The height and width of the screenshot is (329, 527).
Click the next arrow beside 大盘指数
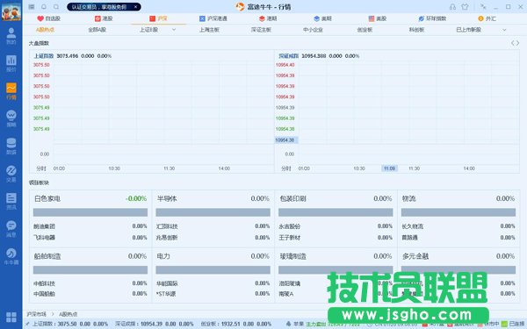[517, 43]
